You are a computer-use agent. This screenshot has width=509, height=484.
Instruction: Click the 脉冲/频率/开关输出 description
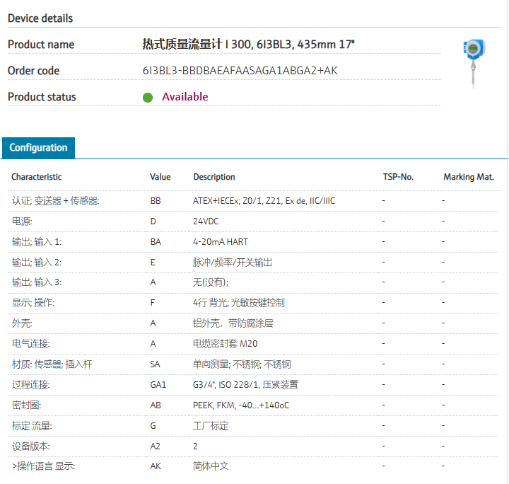click(233, 263)
